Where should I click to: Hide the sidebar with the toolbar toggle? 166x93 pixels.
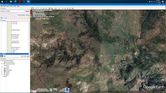pos(32,8)
